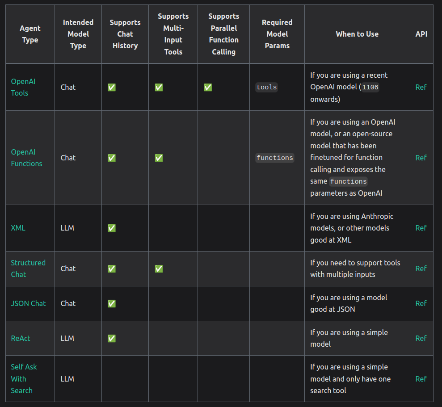Open the Structured Chat agent link
Image resolution: width=442 pixels, height=407 pixels.
point(28,269)
